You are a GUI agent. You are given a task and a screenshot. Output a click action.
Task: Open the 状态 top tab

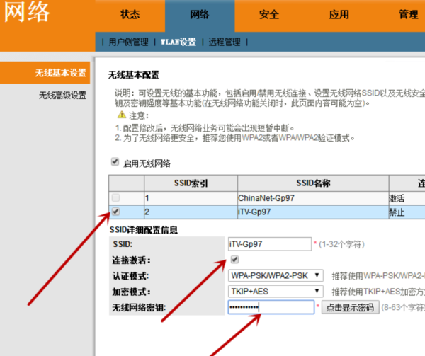130,15
